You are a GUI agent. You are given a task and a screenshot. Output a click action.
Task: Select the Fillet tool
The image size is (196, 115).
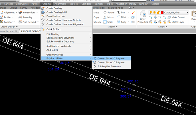122,17
